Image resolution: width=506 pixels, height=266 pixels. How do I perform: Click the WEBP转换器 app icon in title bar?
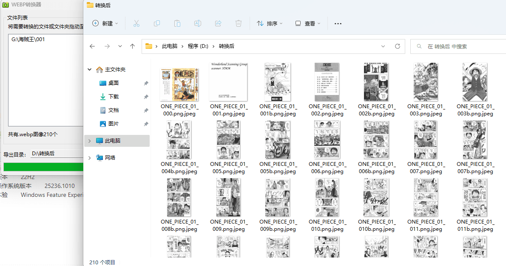(x=5, y=5)
